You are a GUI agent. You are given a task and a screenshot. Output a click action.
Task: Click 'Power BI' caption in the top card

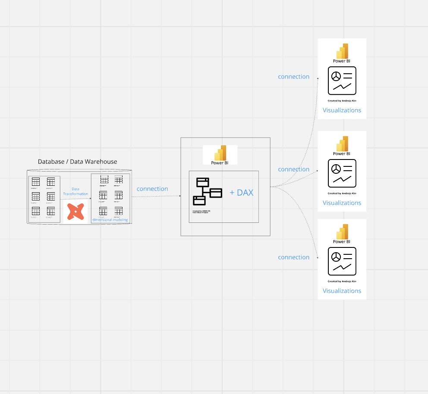pos(342,61)
